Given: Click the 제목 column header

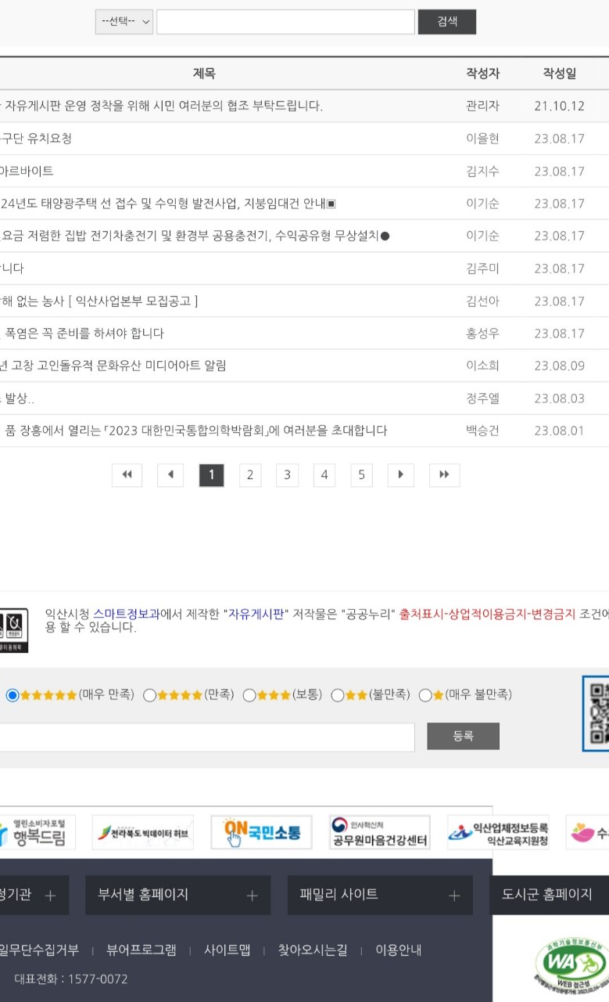Looking at the screenshot, I should (x=204, y=74).
